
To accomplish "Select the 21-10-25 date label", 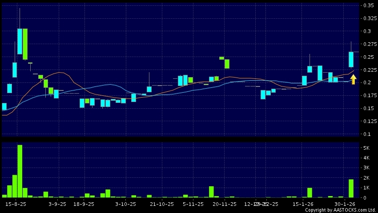I will [161, 204].
